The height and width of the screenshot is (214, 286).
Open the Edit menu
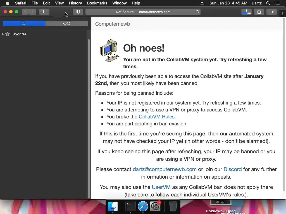click(46, 3)
